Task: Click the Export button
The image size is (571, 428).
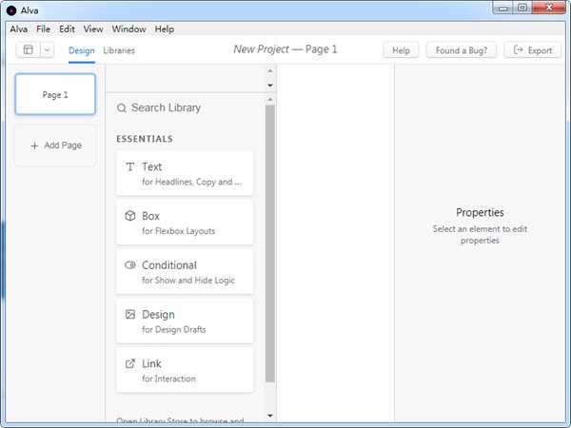Action: 532,50
